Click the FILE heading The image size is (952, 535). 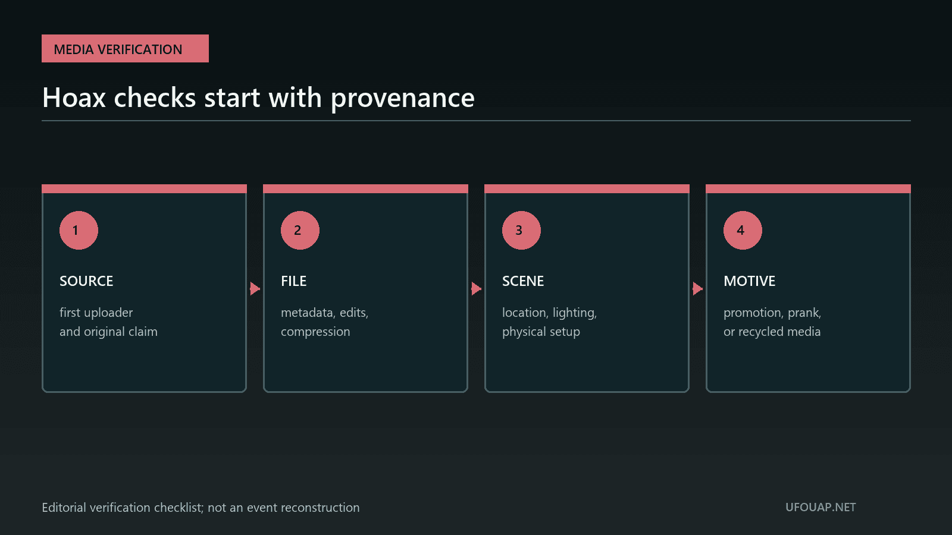point(294,281)
